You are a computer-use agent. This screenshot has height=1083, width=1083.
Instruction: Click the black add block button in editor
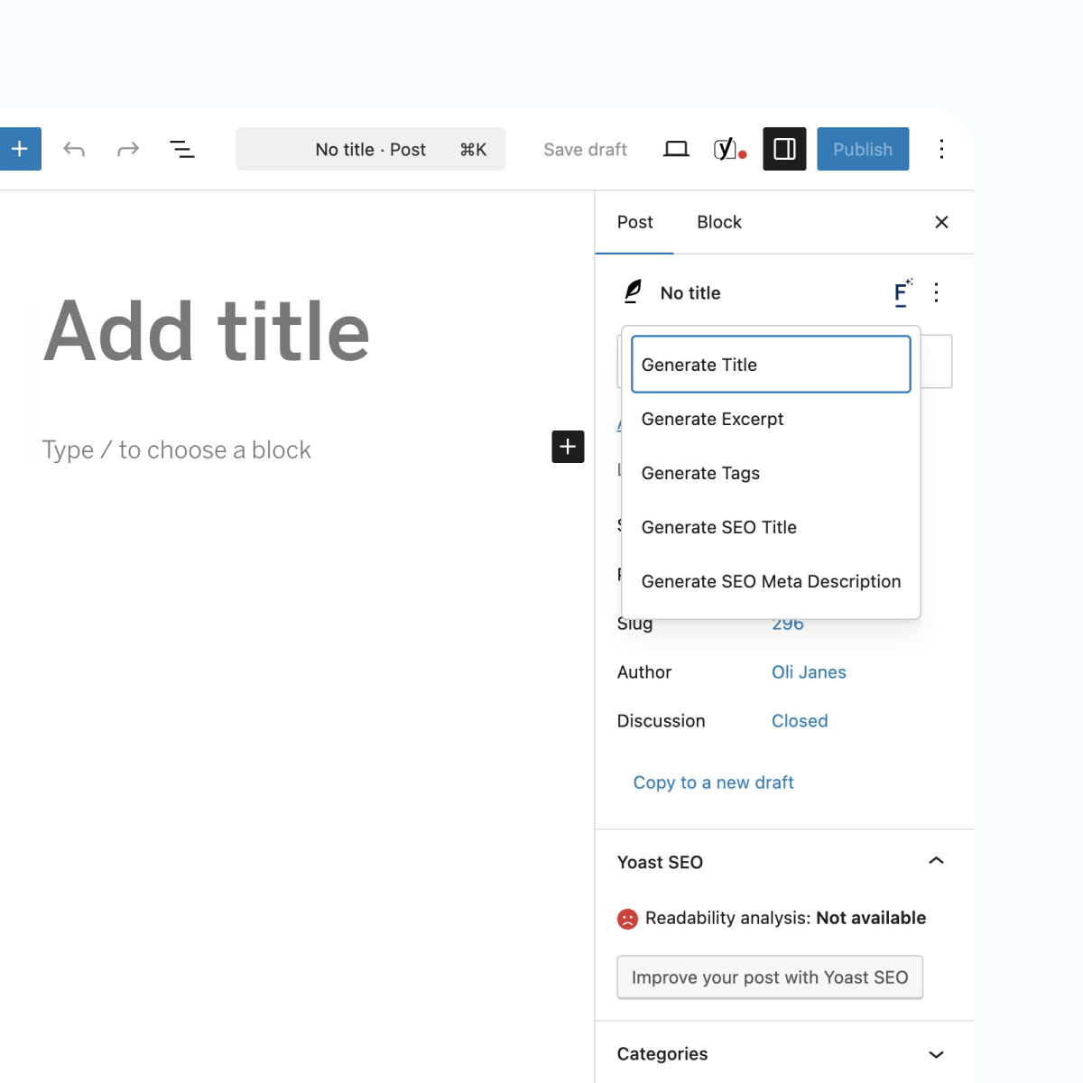tap(568, 447)
